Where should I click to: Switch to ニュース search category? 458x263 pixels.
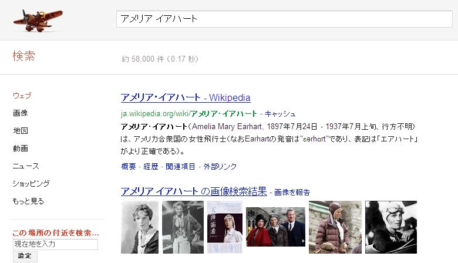click(26, 166)
